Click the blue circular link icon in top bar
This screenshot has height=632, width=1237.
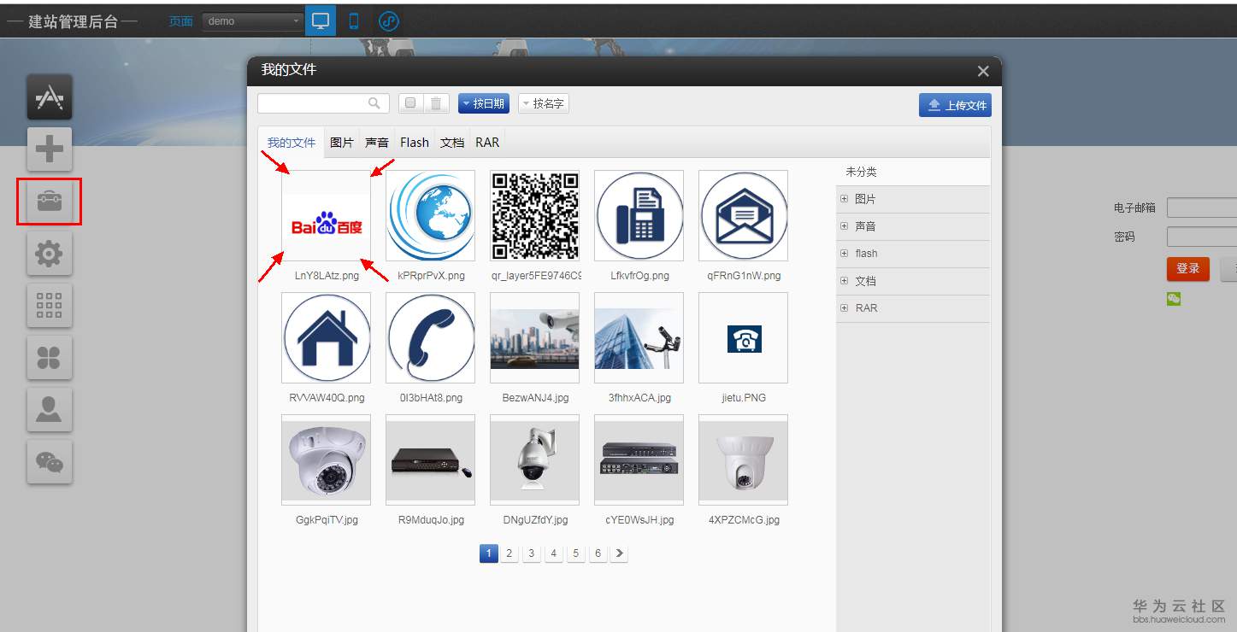(x=389, y=21)
